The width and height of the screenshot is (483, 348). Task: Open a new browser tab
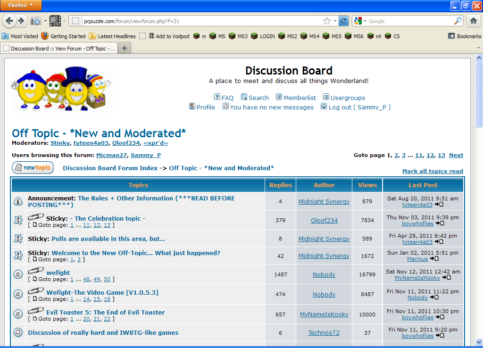pos(125,48)
